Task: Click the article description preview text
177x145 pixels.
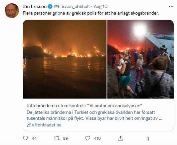Action: coord(94,115)
